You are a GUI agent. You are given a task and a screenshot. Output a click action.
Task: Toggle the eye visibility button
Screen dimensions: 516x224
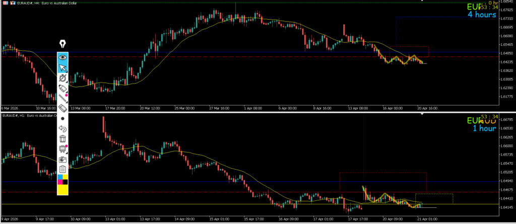63,57
